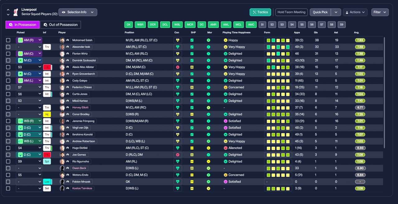
Task: Click Mohamed Salah's Happy face icon
Action: 225,40
